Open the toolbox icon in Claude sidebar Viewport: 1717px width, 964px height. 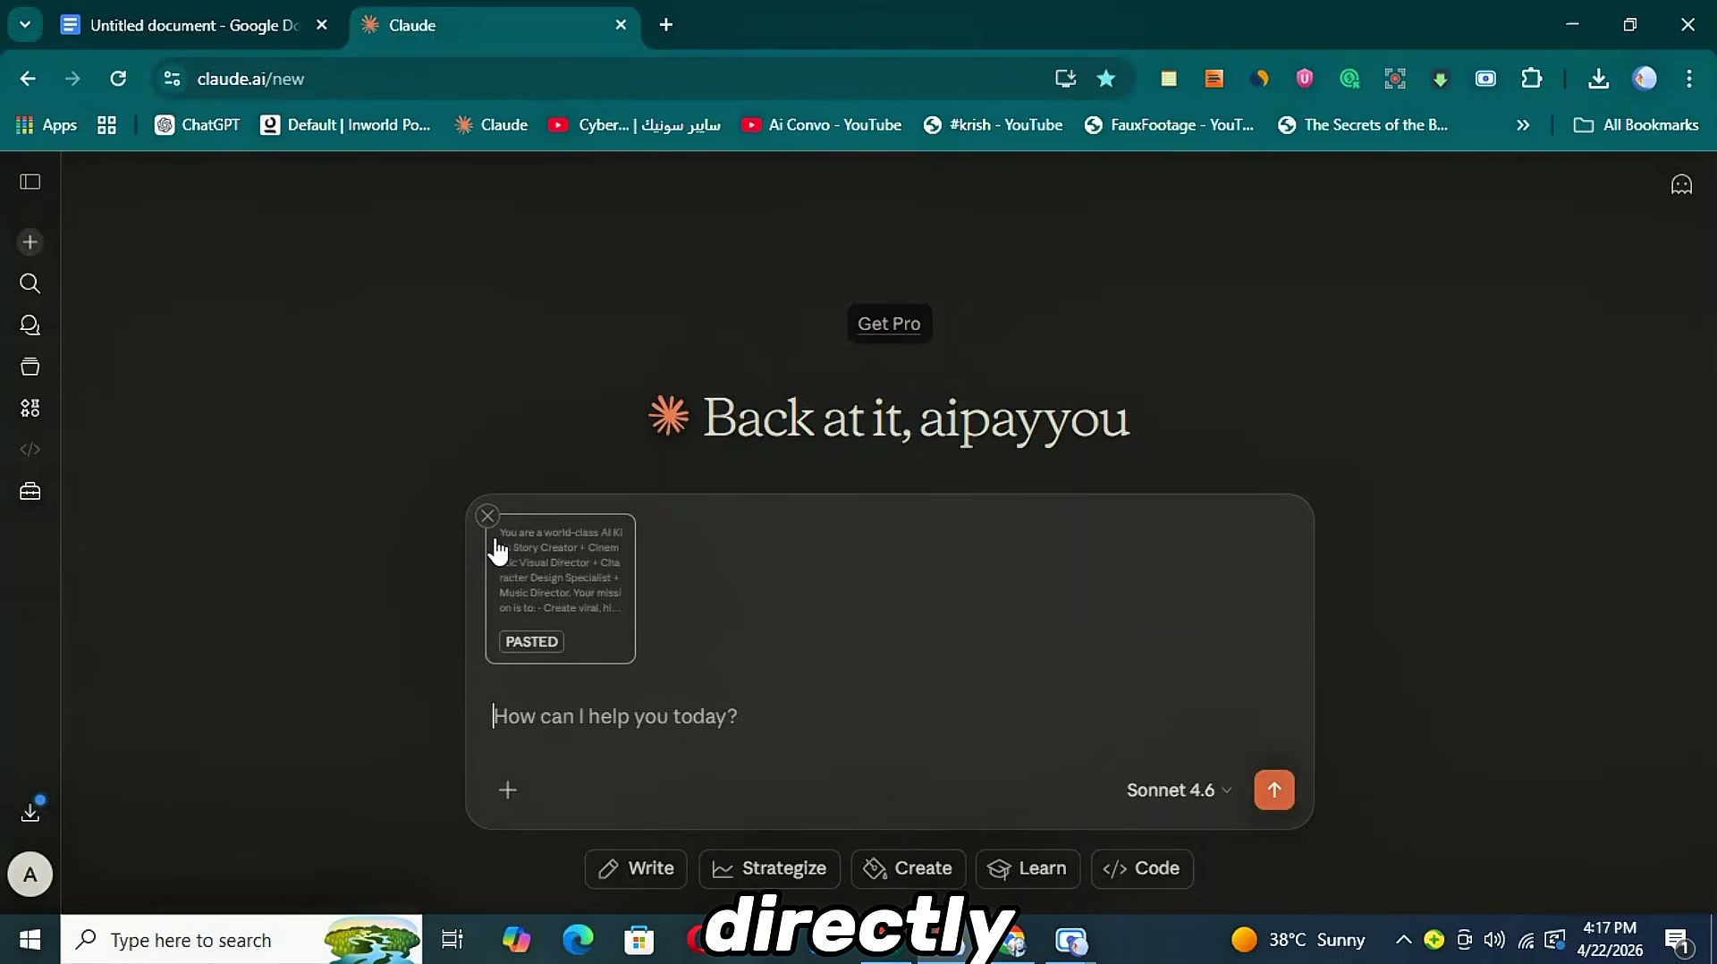tap(30, 491)
